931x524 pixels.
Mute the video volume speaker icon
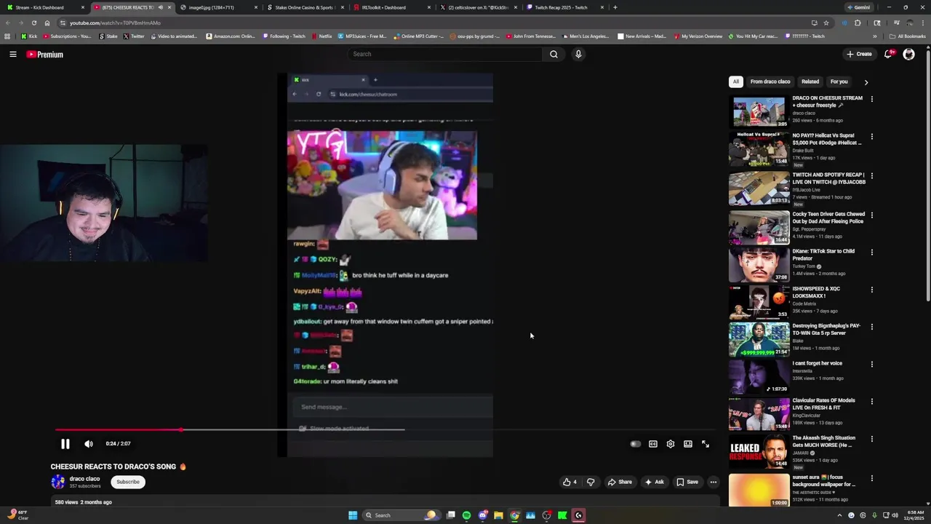pos(89,444)
